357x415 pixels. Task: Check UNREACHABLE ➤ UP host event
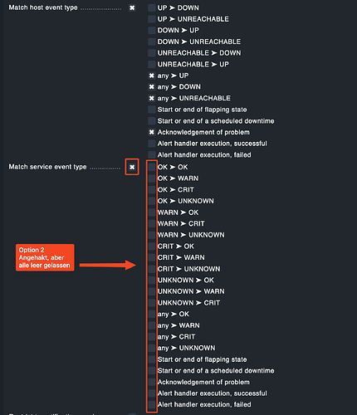(x=152, y=64)
